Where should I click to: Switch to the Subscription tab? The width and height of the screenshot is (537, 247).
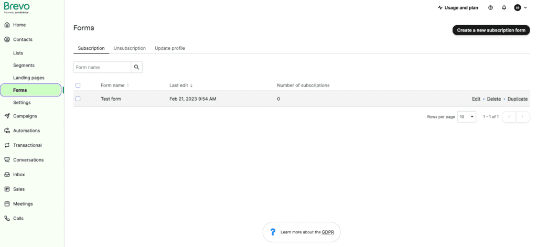(91, 48)
